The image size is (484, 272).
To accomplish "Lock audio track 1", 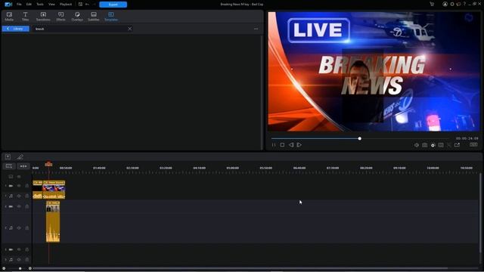I will [27, 196].
